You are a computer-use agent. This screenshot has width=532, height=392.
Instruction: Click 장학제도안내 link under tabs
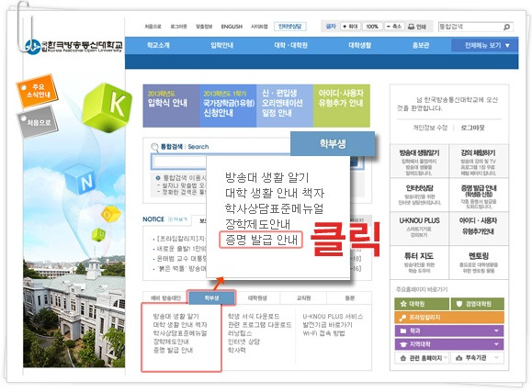coord(171,342)
